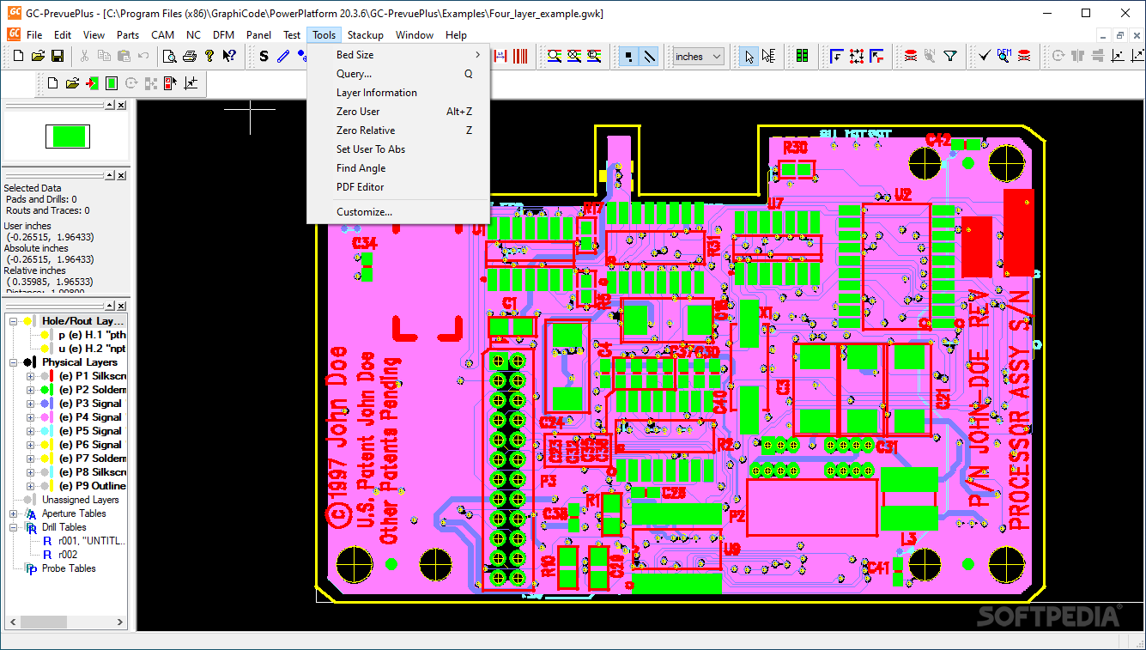Click the Open folder icon in second toolbar
Viewport: 1146px width, 650px height.
tap(72, 83)
